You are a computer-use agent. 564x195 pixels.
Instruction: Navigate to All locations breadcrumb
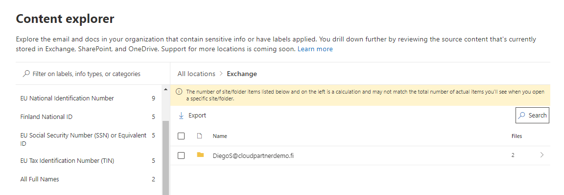tap(196, 74)
